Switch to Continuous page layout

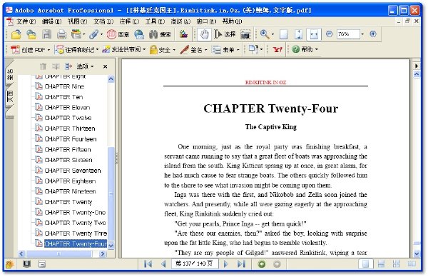(x=381, y=264)
